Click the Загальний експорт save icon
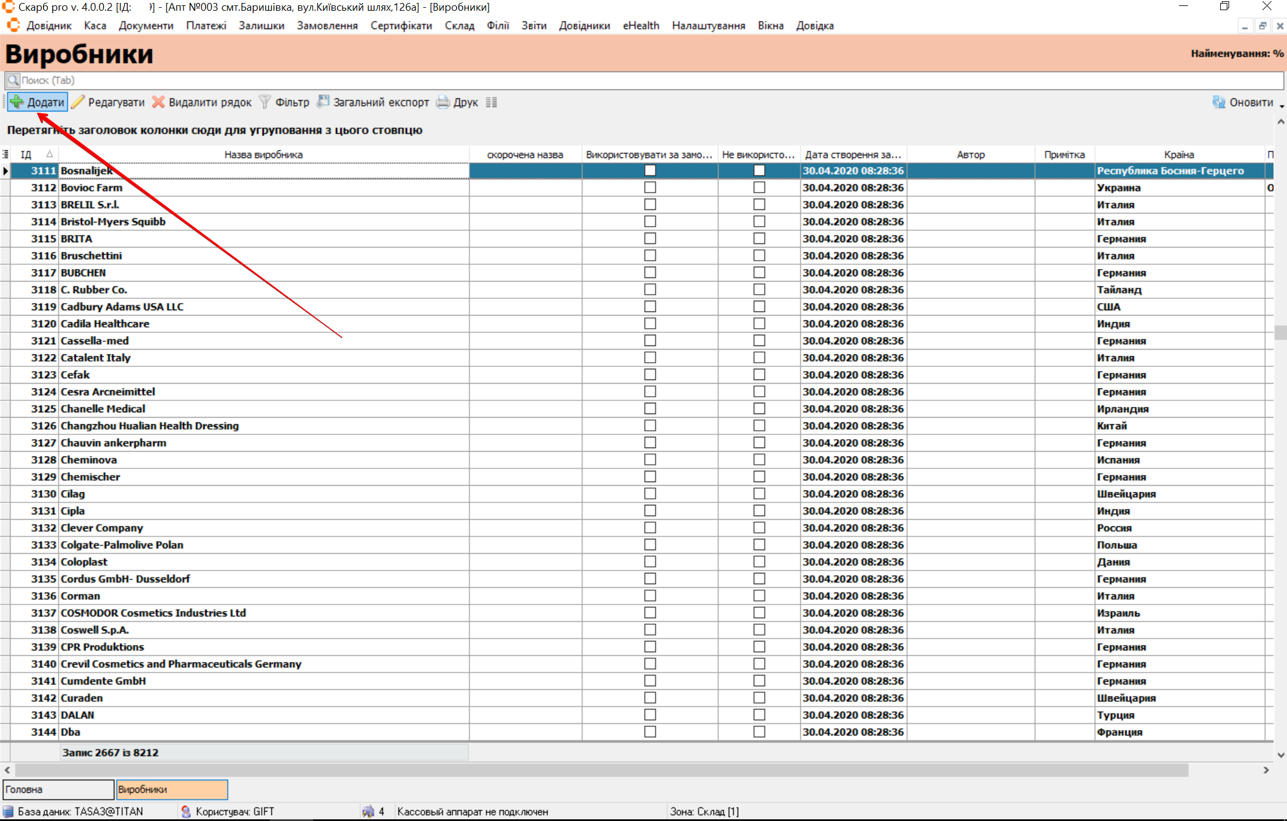The height and width of the screenshot is (821, 1287). click(x=323, y=102)
